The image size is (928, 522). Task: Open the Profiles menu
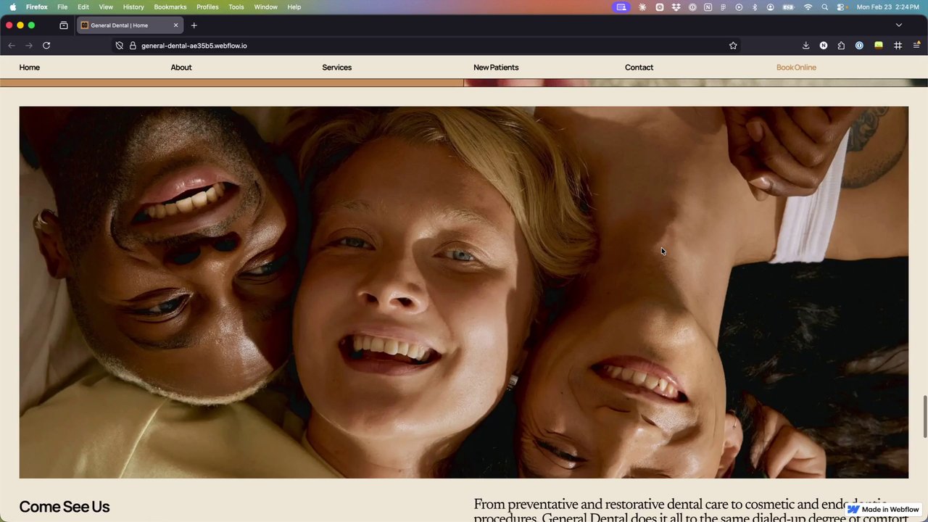click(207, 7)
